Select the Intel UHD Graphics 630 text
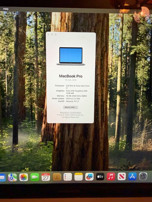 tap(76, 91)
